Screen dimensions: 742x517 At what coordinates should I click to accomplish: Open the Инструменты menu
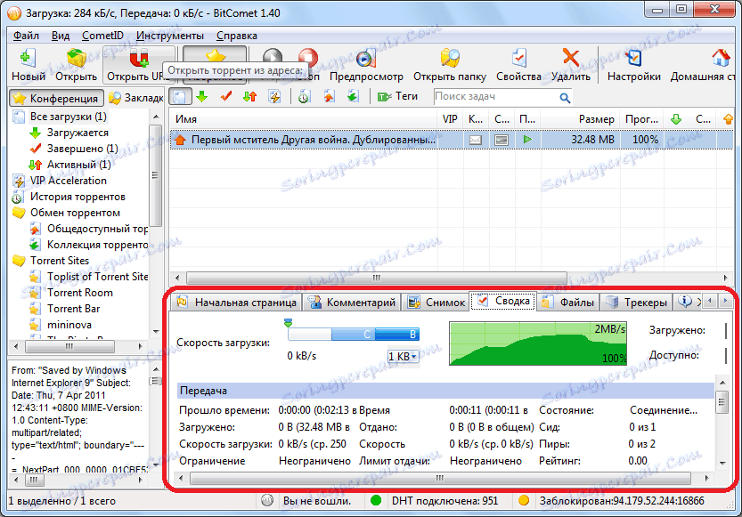pyautogui.click(x=170, y=36)
